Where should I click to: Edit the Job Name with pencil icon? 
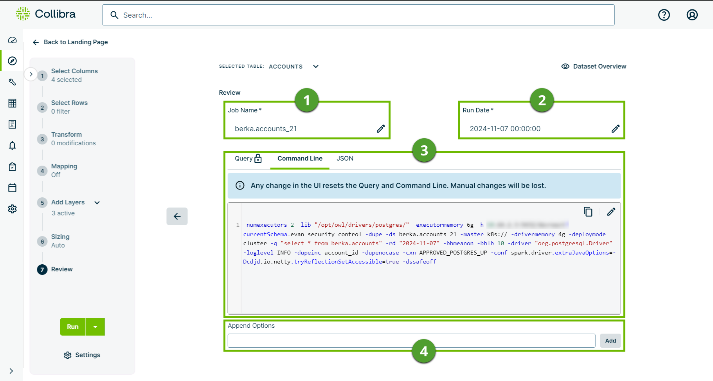(380, 128)
